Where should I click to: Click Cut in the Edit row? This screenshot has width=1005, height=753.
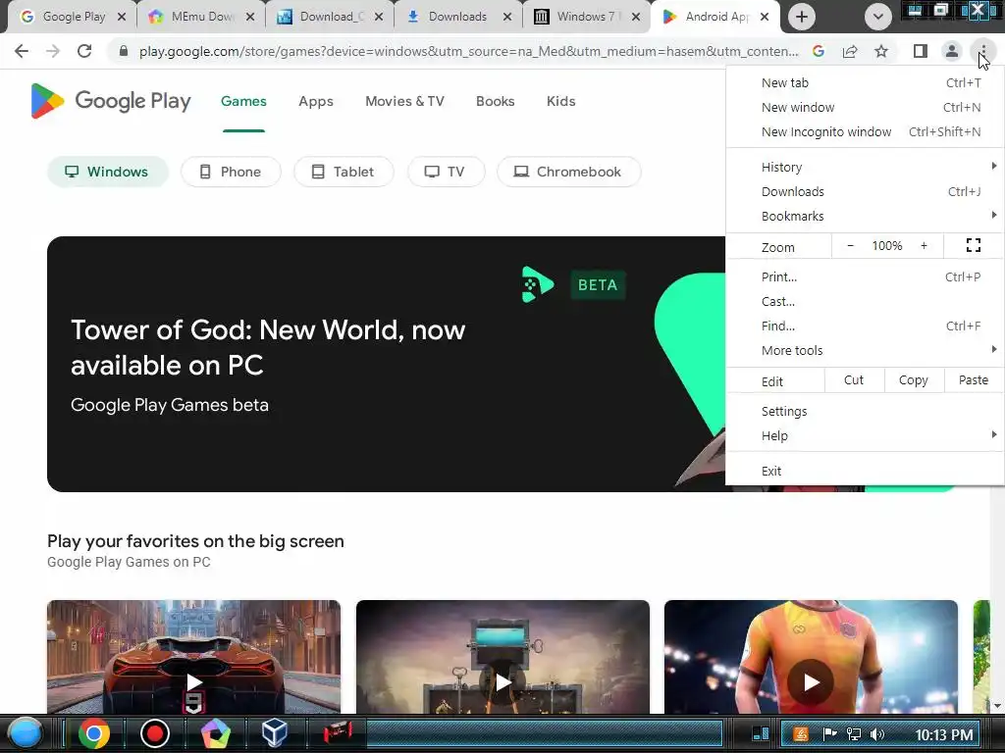(x=854, y=380)
